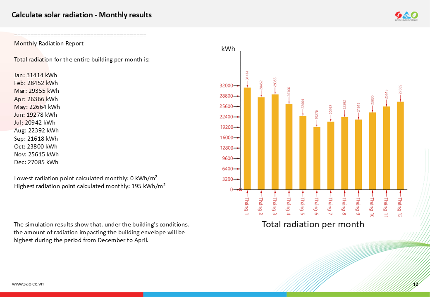Click the 19278 value label above shortest bar

click(317, 115)
